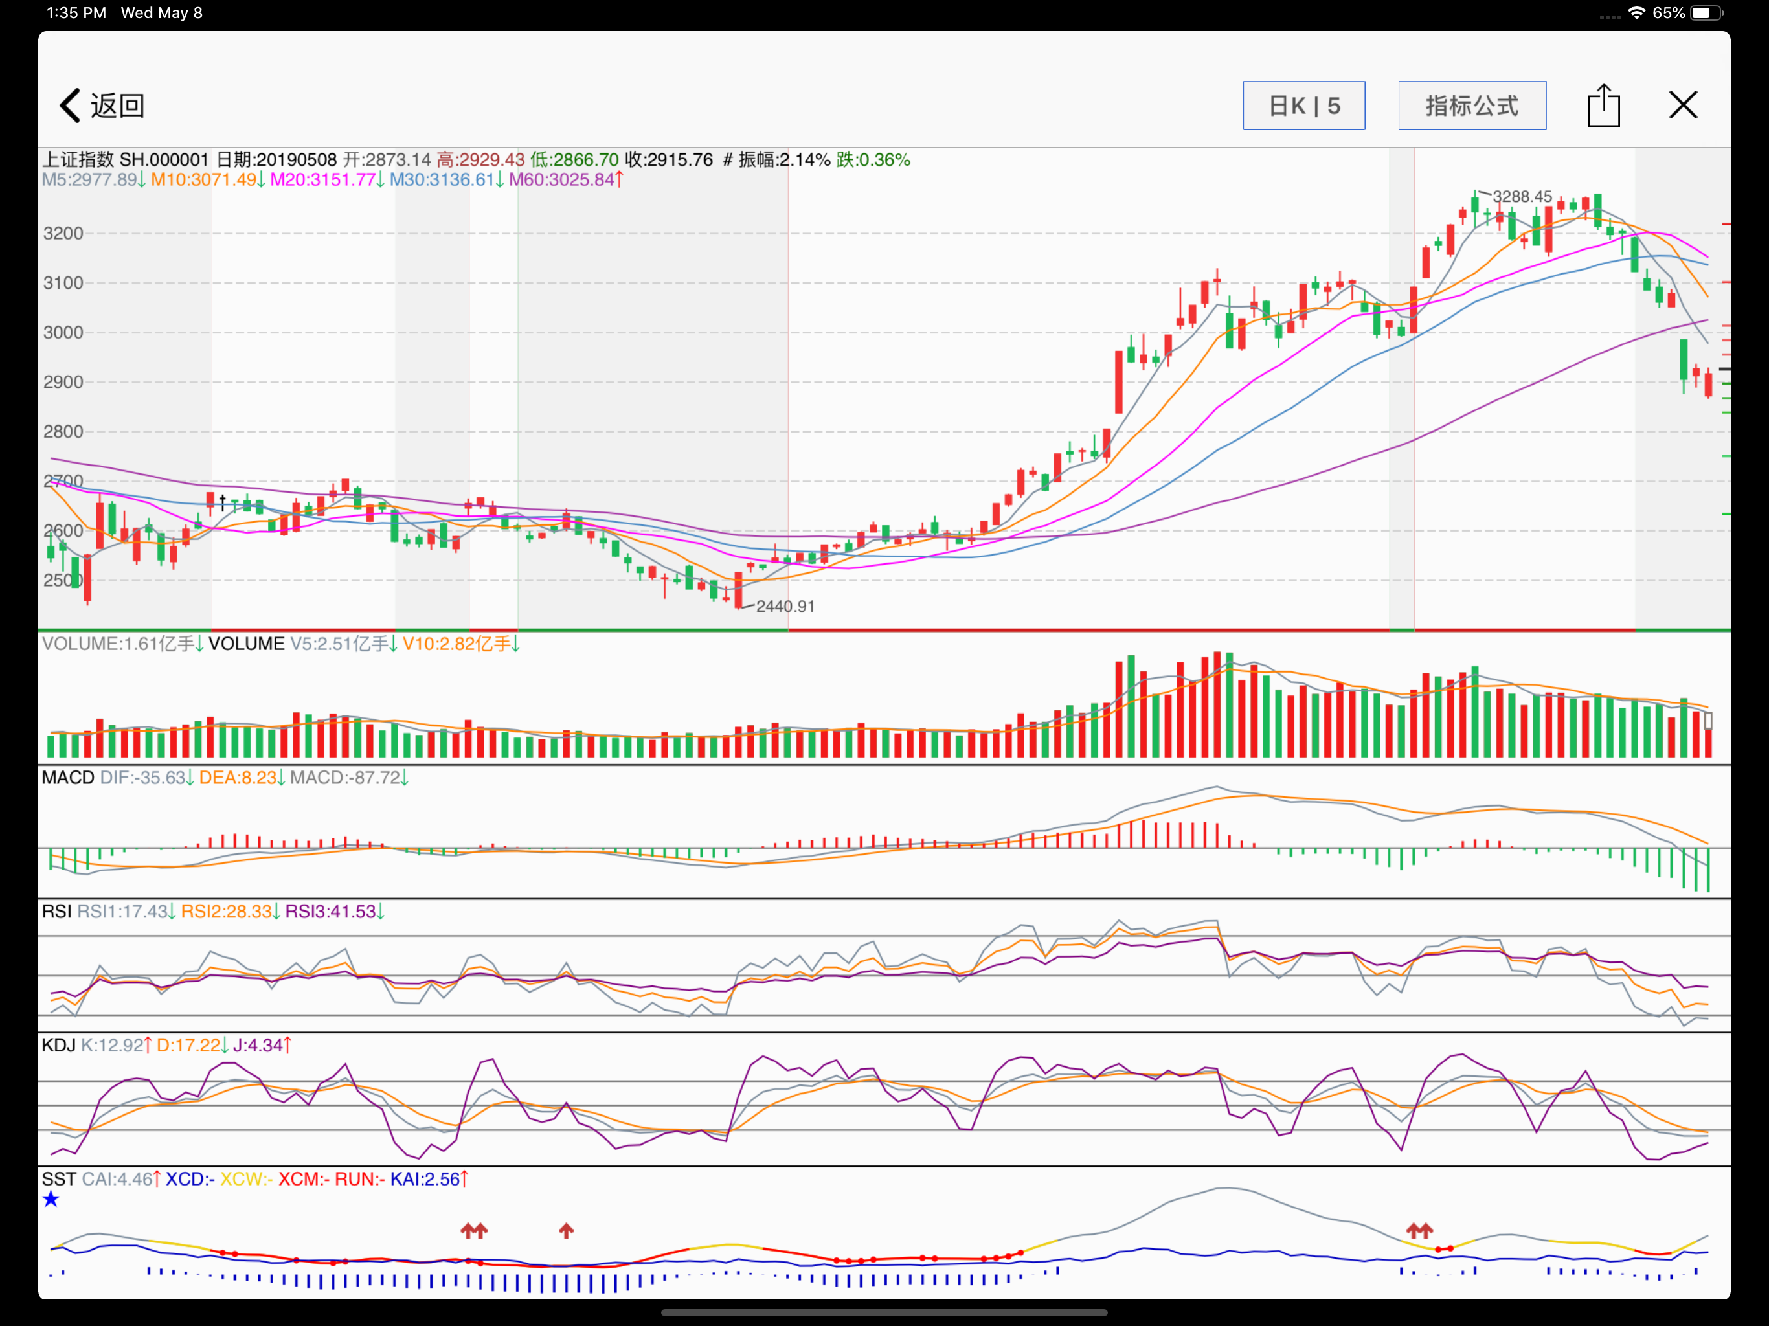Tap the home indicator bar
Viewport: 1769px width, 1326px height.
[x=885, y=1312]
